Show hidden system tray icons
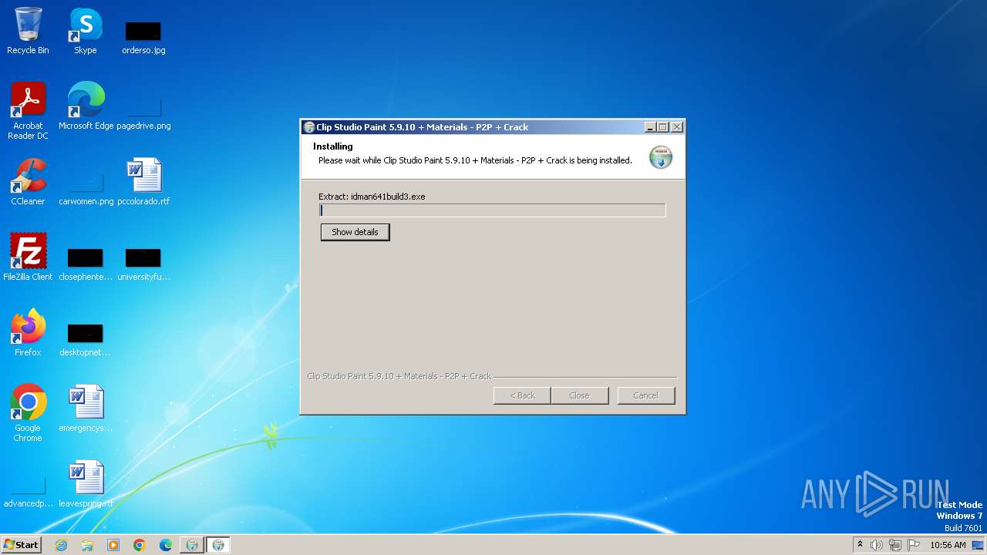This screenshot has height=555, width=987. [861, 545]
